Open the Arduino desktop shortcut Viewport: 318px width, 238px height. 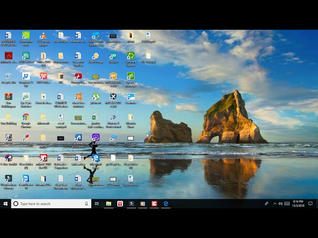coord(113,56)
